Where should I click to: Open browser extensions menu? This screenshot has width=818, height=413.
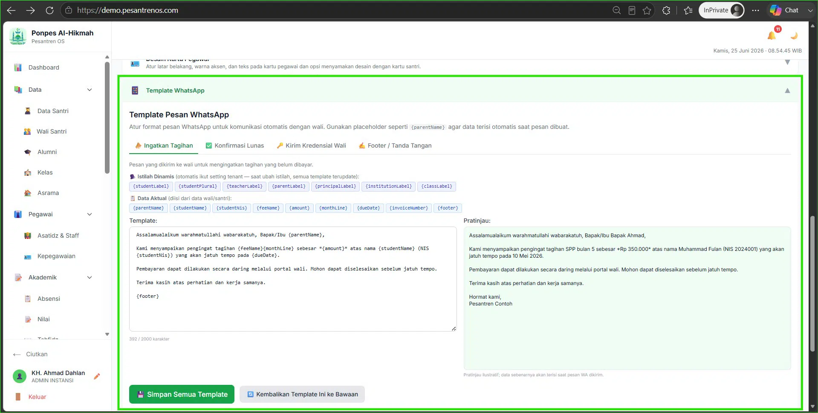pyautogui.click(x=666, y=10)
